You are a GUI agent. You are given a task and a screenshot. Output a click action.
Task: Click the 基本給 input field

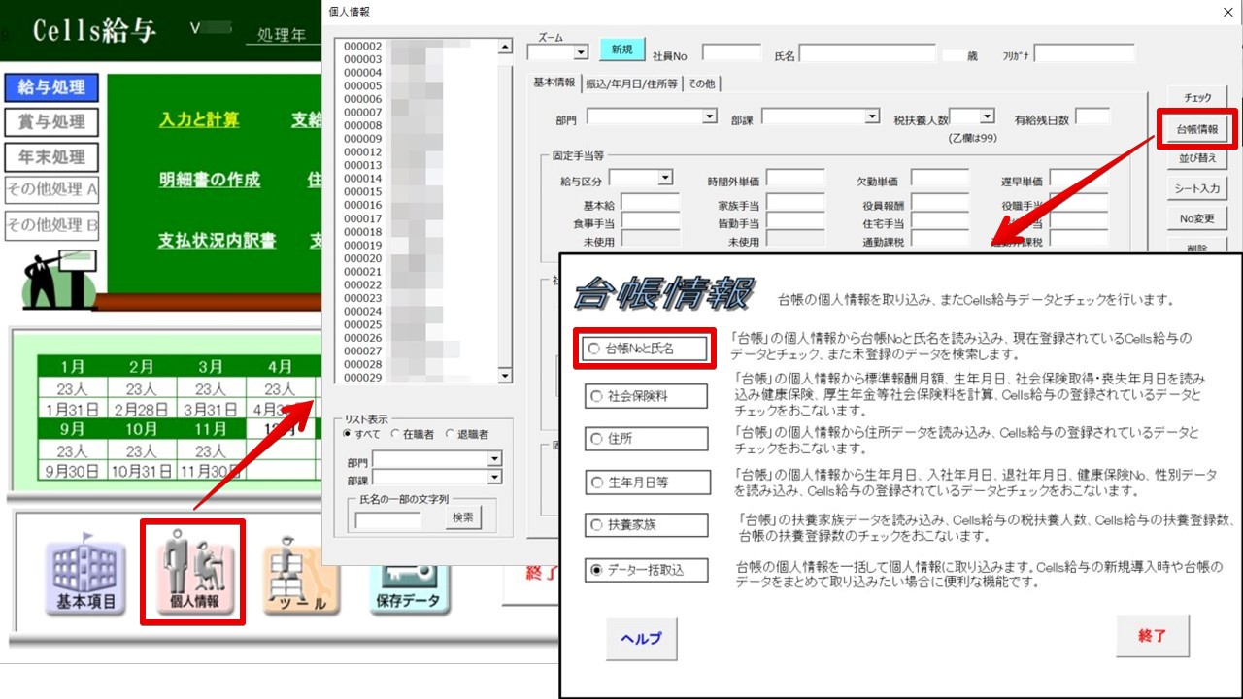pos(651,204)
